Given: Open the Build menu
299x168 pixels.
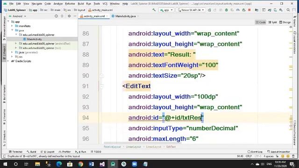Looking at the screenshot, I should coord(81,4).
